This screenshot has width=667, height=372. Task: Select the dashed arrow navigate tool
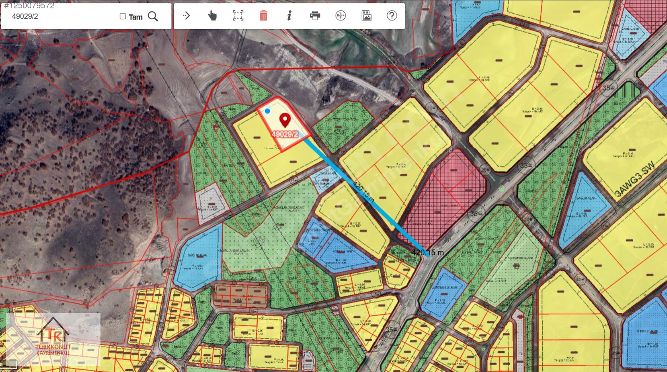point(186,16)
